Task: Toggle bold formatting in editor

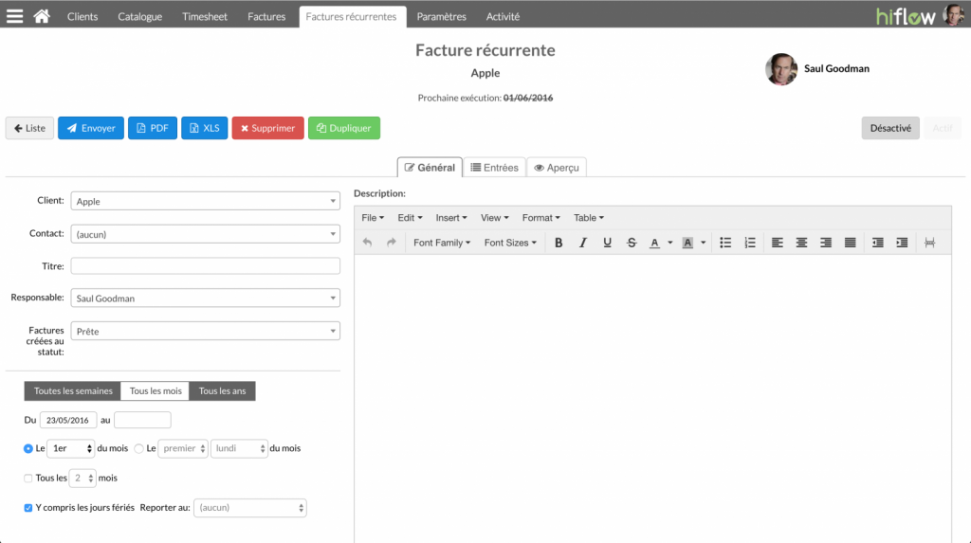Action: click(x=558, y=243)
